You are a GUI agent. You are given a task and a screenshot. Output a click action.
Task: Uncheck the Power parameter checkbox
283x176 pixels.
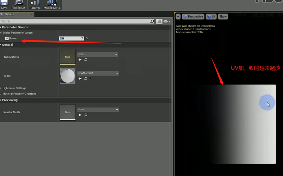(x=7, y=38)
